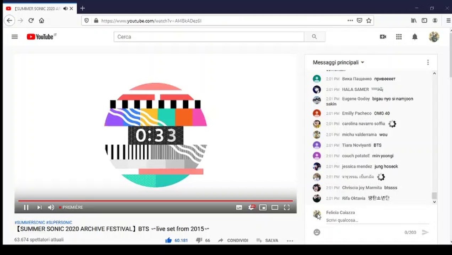Mute the player volume speaker icon
452x255 pixels.
coord(51,208)
